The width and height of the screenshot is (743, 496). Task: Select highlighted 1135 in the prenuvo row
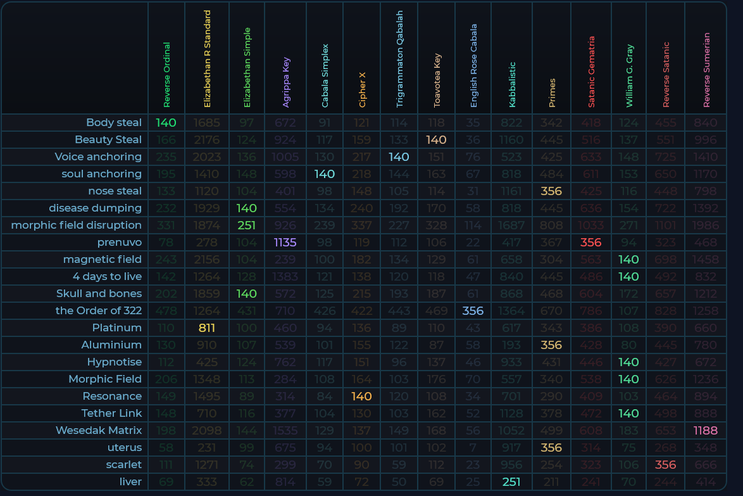[x=285, y=243]
